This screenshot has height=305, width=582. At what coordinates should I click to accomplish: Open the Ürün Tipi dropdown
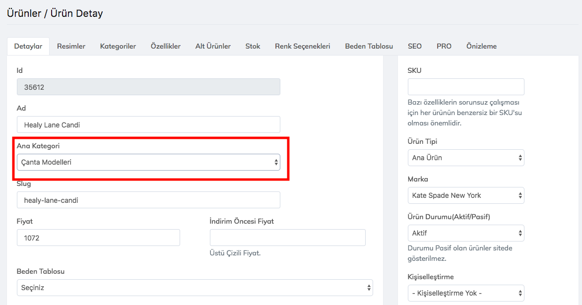pos(465,158)
